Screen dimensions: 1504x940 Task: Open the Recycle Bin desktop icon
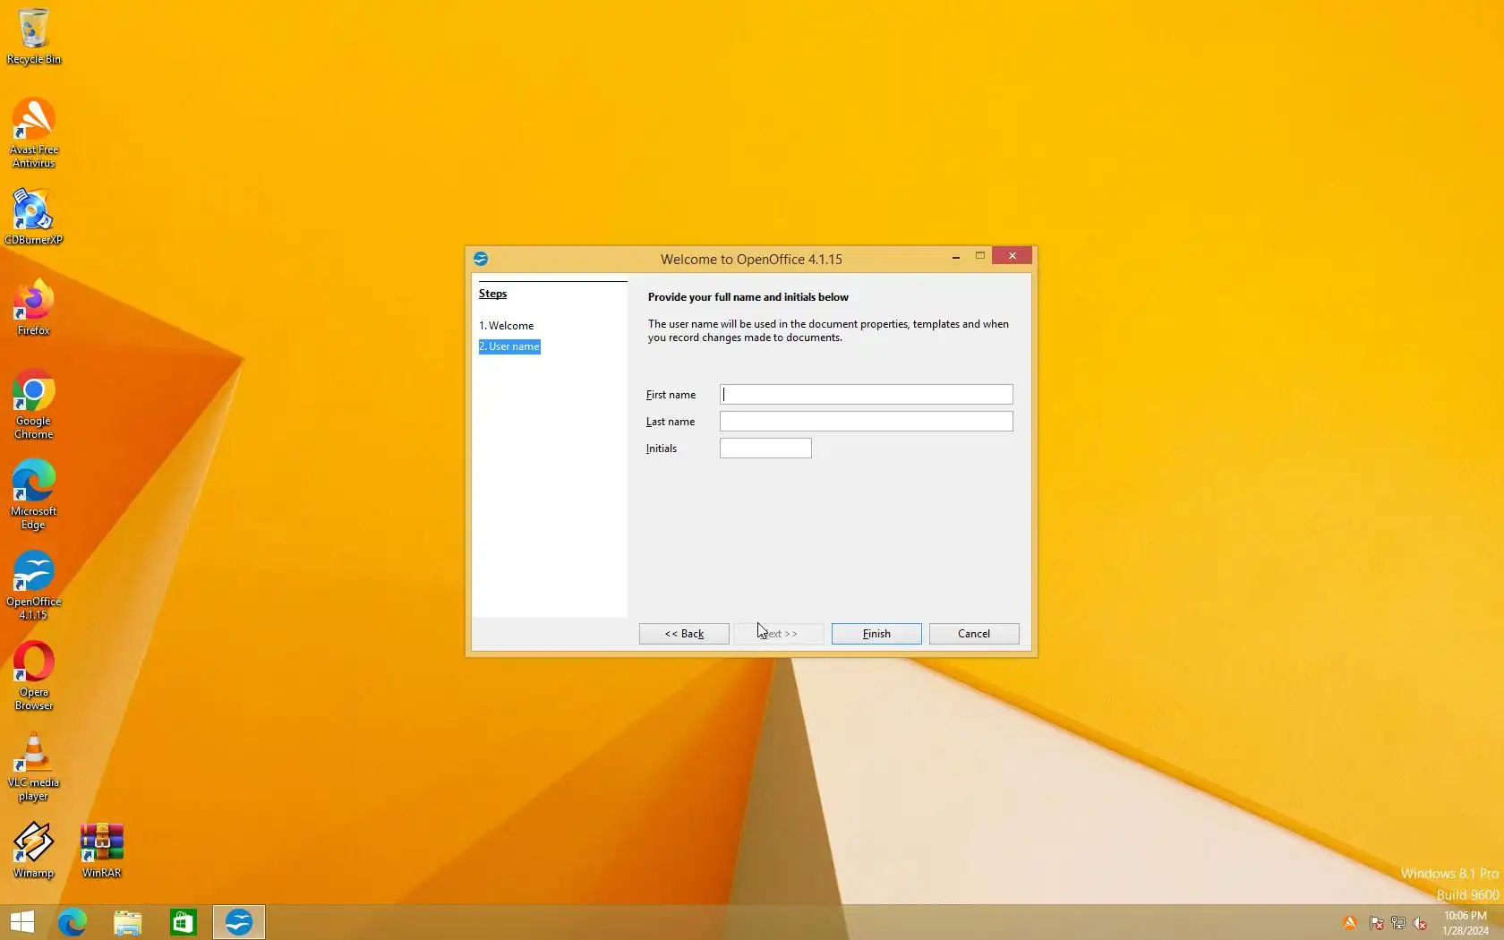[x=34, y=36]
